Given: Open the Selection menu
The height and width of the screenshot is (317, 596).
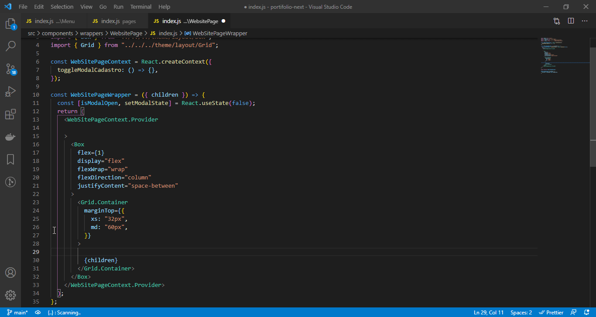Looking at the screenshot, I should [x=62, y=7].
